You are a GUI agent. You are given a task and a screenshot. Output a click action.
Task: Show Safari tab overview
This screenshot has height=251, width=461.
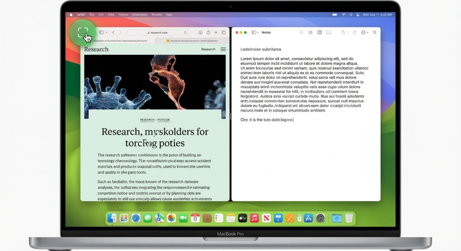pyautogui.click(x=224, y=33)
